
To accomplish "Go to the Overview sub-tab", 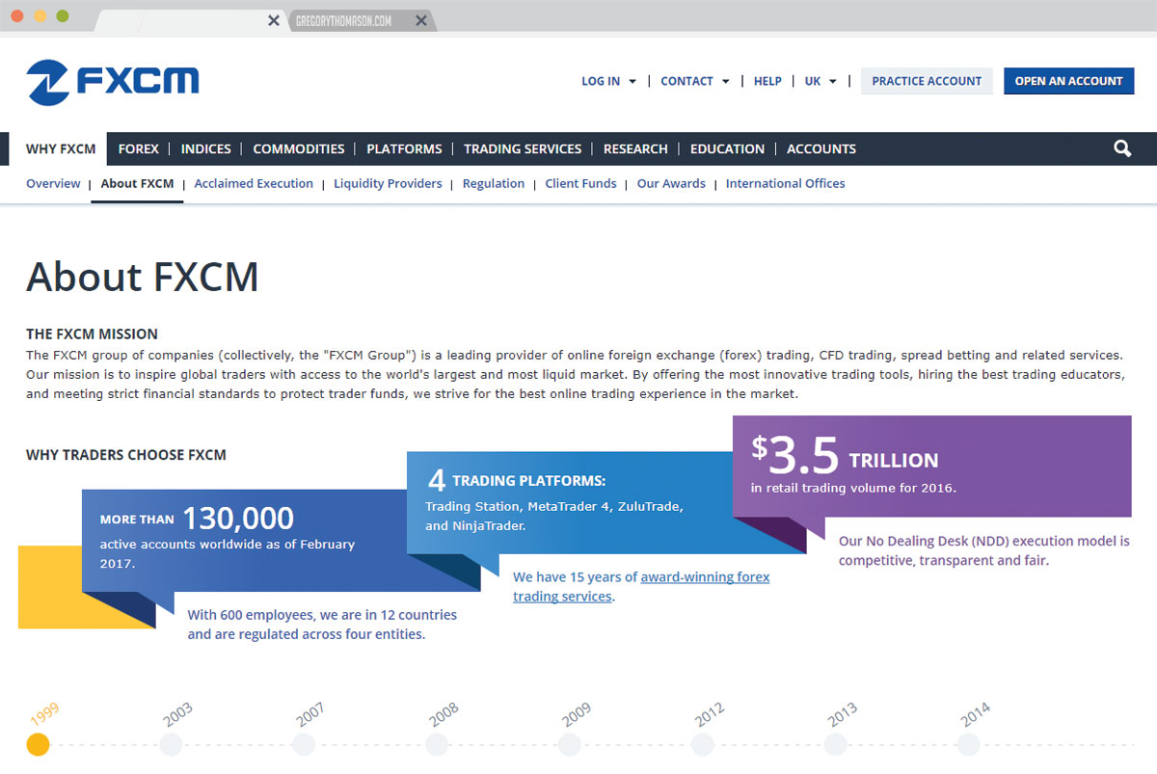I will click(53, 183).
